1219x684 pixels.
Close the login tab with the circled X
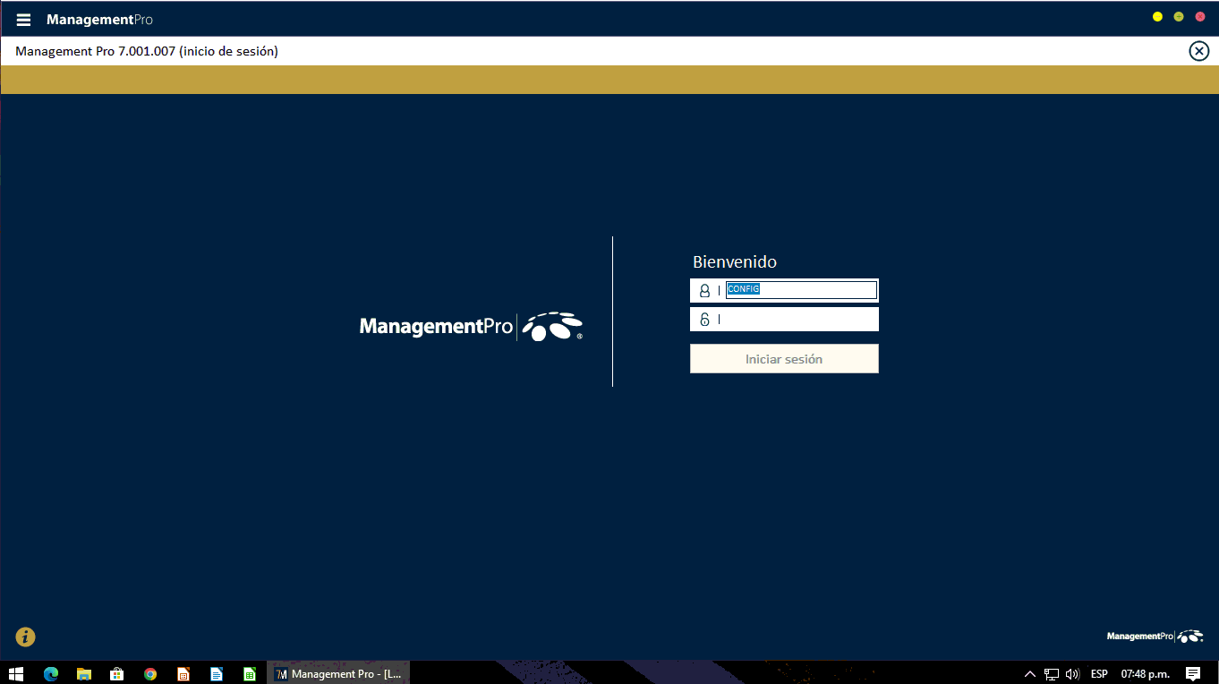pos(1198,51)
